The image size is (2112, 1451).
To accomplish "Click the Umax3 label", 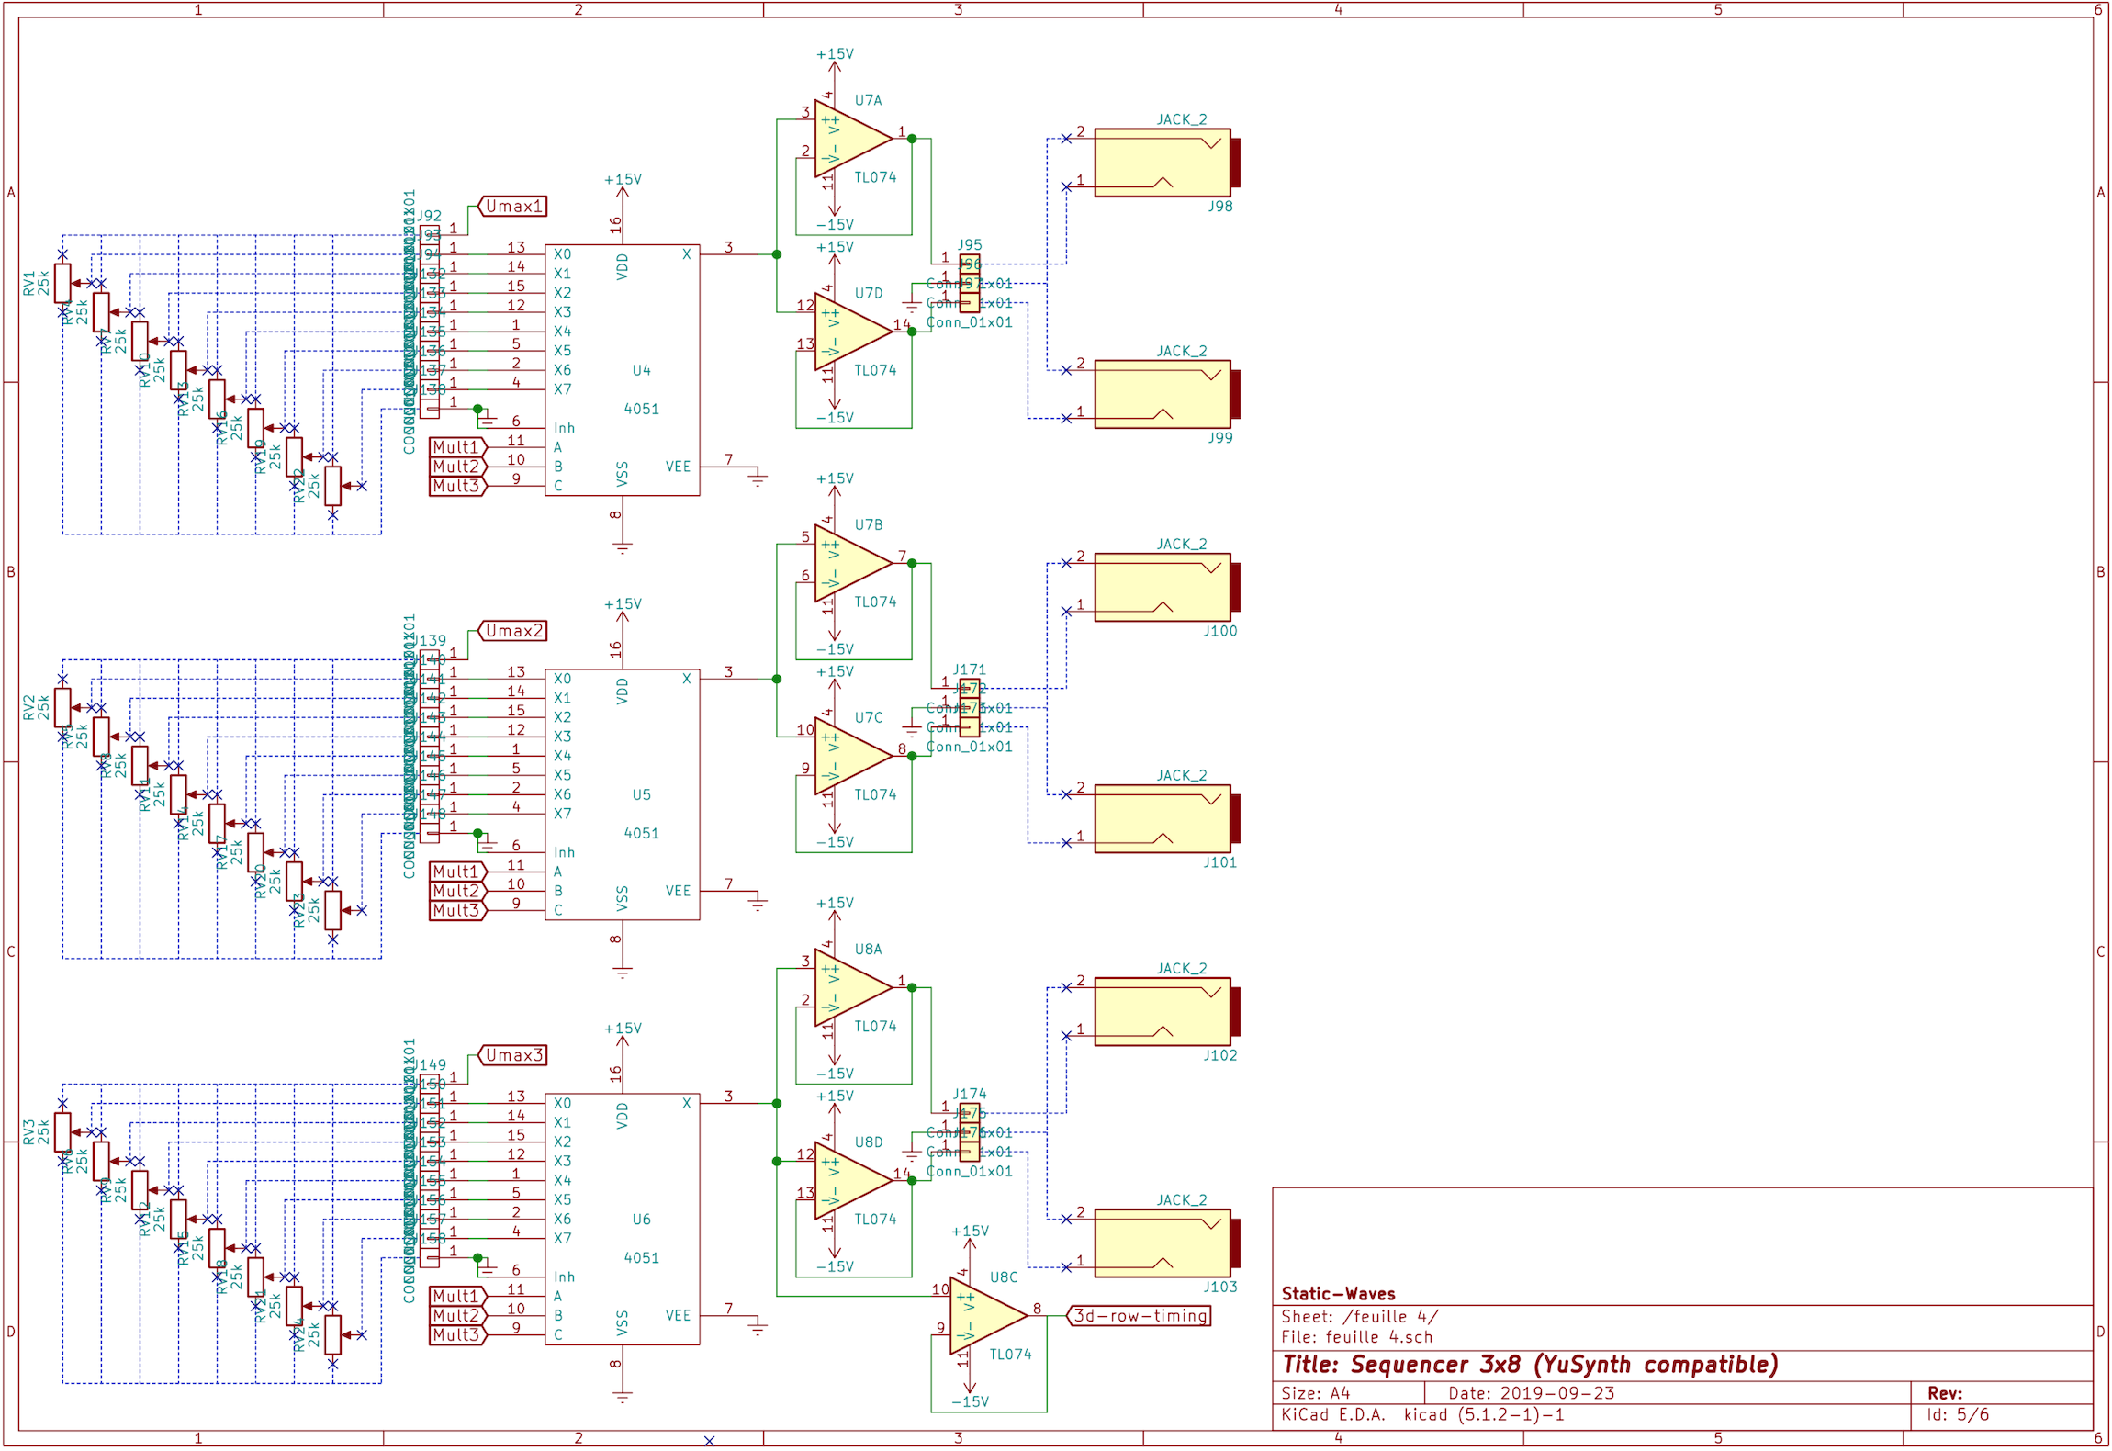I will (512, 1055).
